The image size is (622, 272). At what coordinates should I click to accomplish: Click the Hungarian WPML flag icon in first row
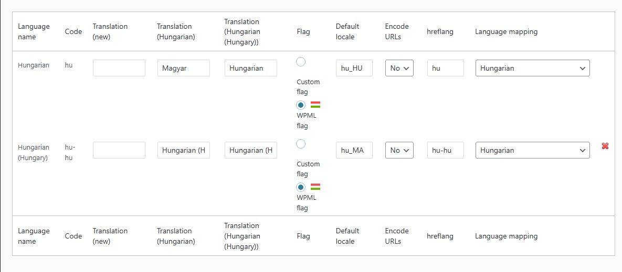[315, 105]
